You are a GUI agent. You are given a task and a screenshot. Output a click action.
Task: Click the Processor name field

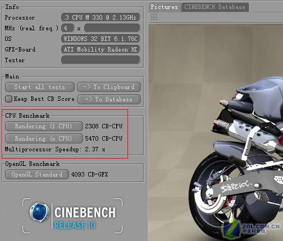101,17
